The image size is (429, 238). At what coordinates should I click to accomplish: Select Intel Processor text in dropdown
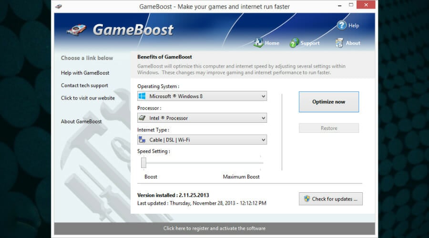tap(169, 118)
